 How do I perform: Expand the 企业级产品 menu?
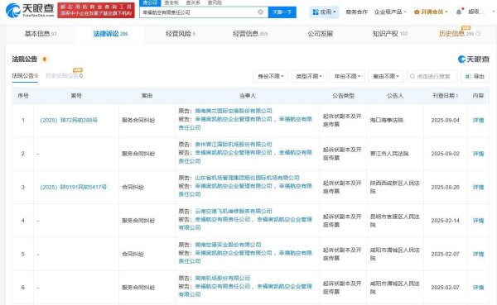click(x=390, y=12)
